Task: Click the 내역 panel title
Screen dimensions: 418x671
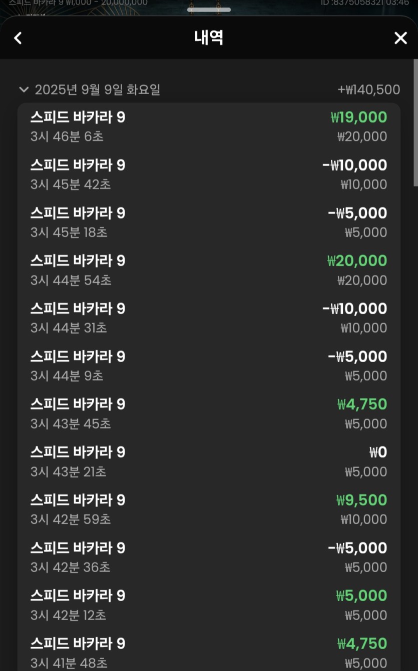Action: [209, 38]
